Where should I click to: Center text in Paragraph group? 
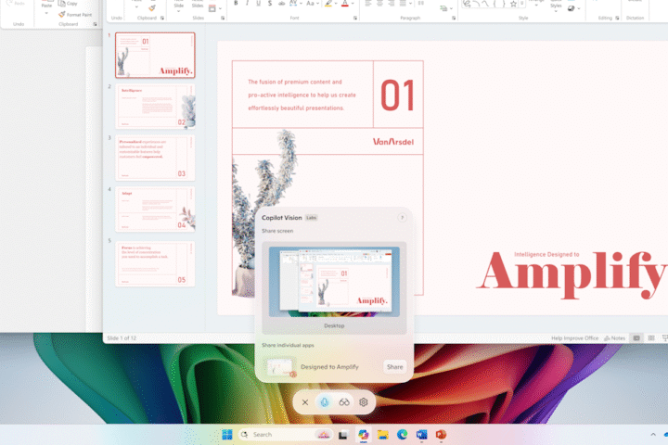(379, 4)
